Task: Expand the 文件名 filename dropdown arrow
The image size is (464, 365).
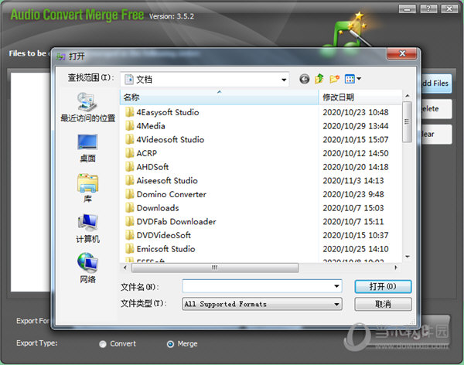Action: [x=336, y=286]
